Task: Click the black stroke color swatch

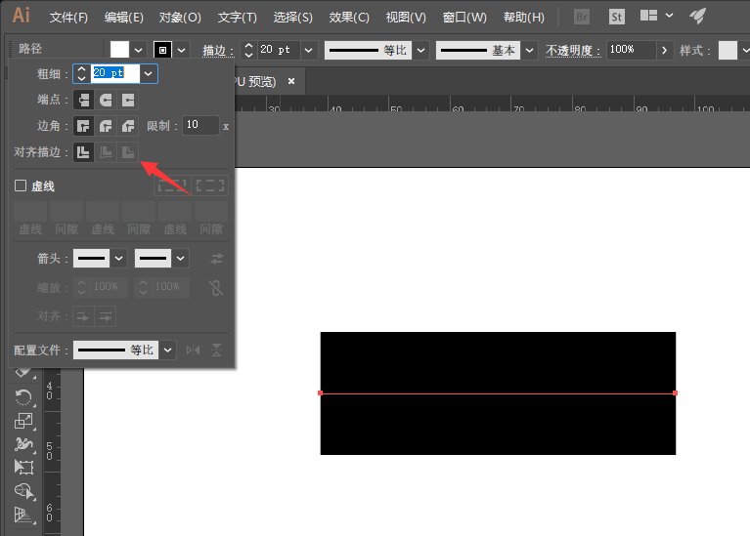Action: coord(162,50)
